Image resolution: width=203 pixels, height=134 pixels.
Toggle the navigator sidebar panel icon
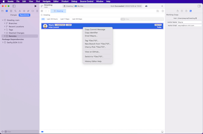[x=14, y=6]
